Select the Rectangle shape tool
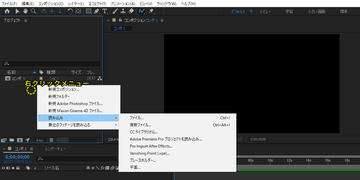This screenshot has height=180, width=360. (88, 11)
